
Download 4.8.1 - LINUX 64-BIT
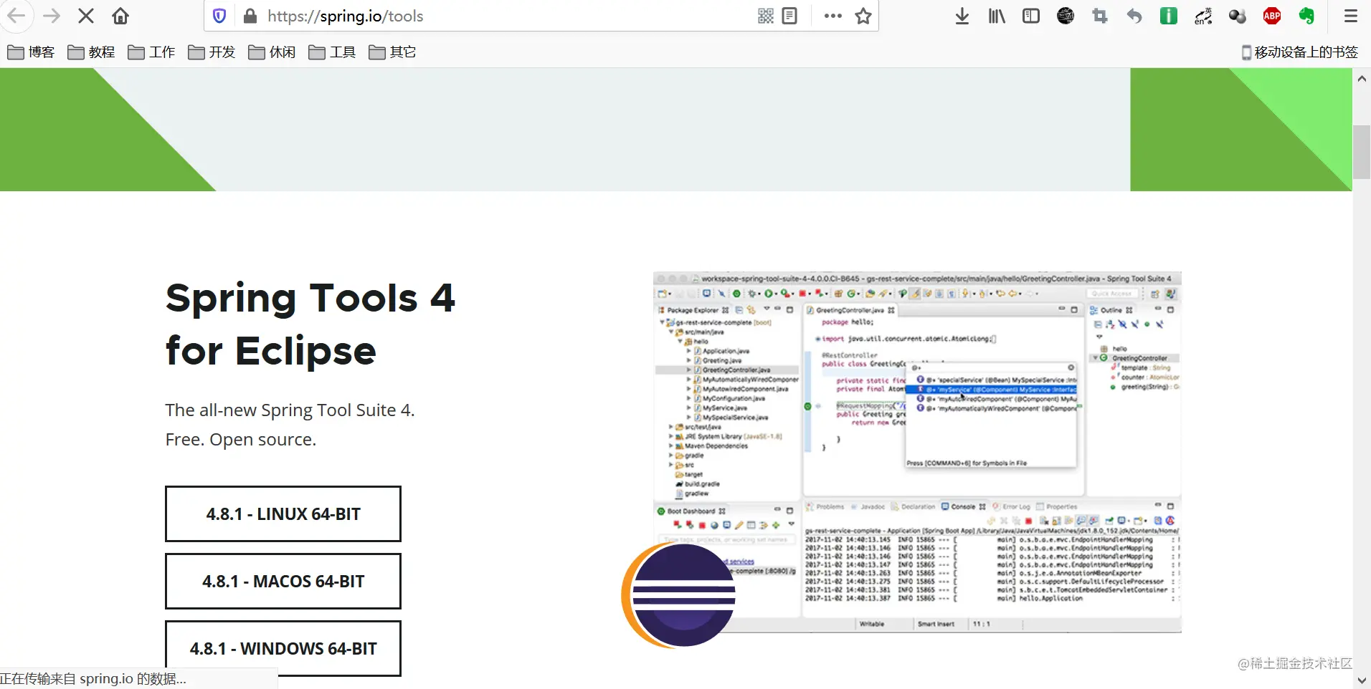283,514
